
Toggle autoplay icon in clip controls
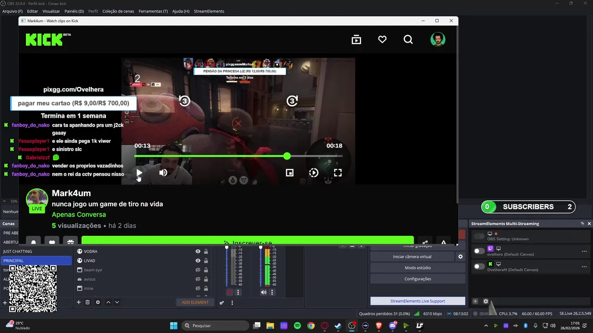pyautogui.click(x=314, y=173)
